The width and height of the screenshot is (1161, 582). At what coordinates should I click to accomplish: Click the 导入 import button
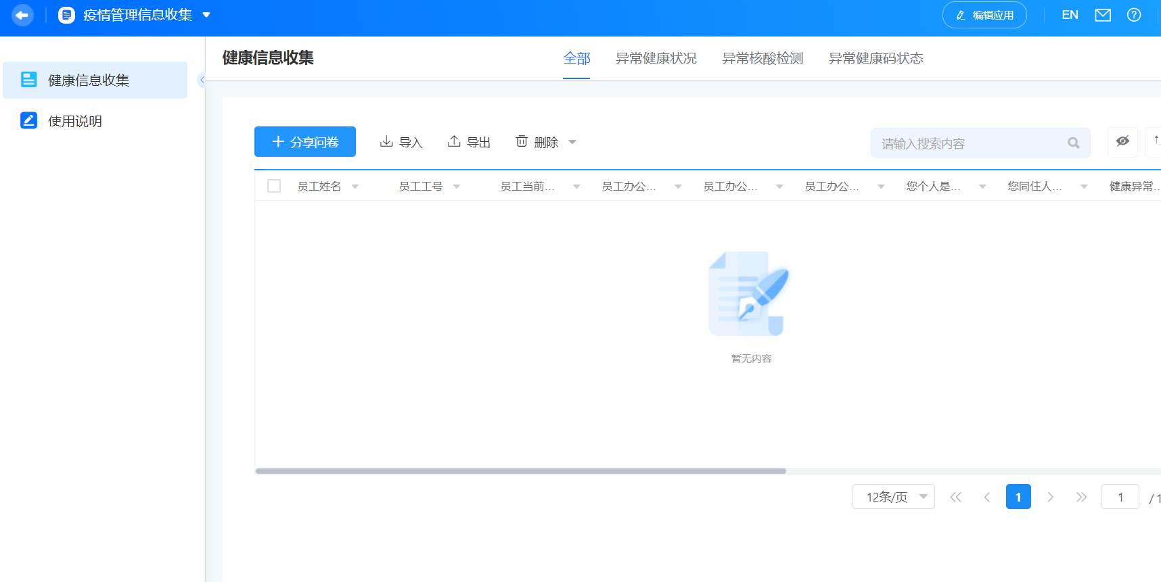pyautogui.click(x=401, y=142)
